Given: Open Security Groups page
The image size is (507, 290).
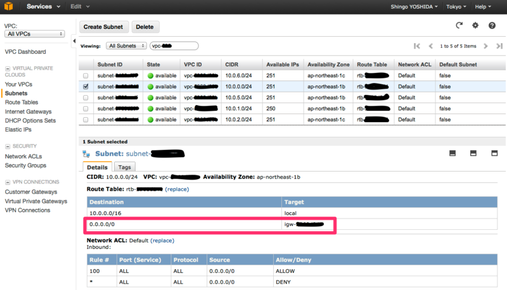Looking at the screenshot, I should 25,166.
